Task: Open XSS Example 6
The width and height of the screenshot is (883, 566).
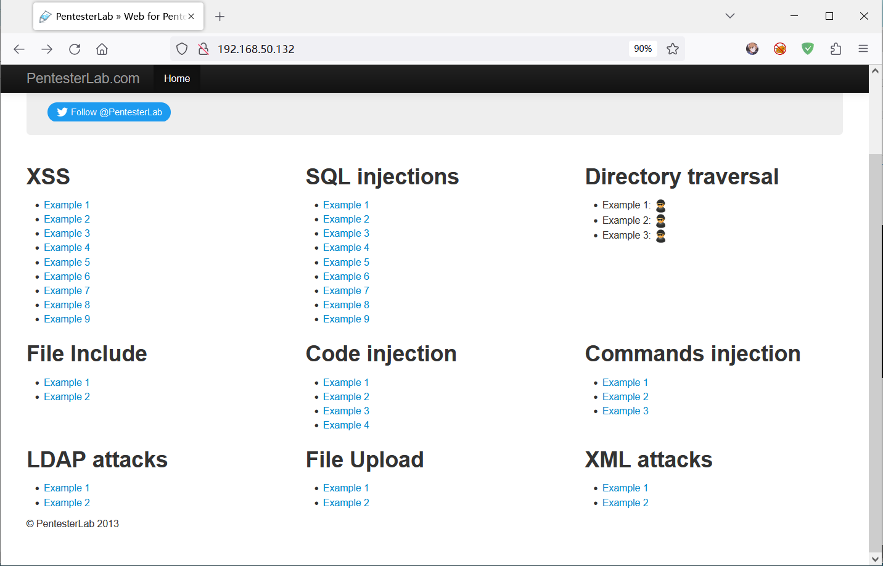Action: [67, 276]
